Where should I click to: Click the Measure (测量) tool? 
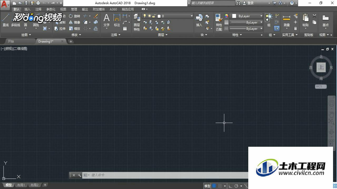point(287,20)
